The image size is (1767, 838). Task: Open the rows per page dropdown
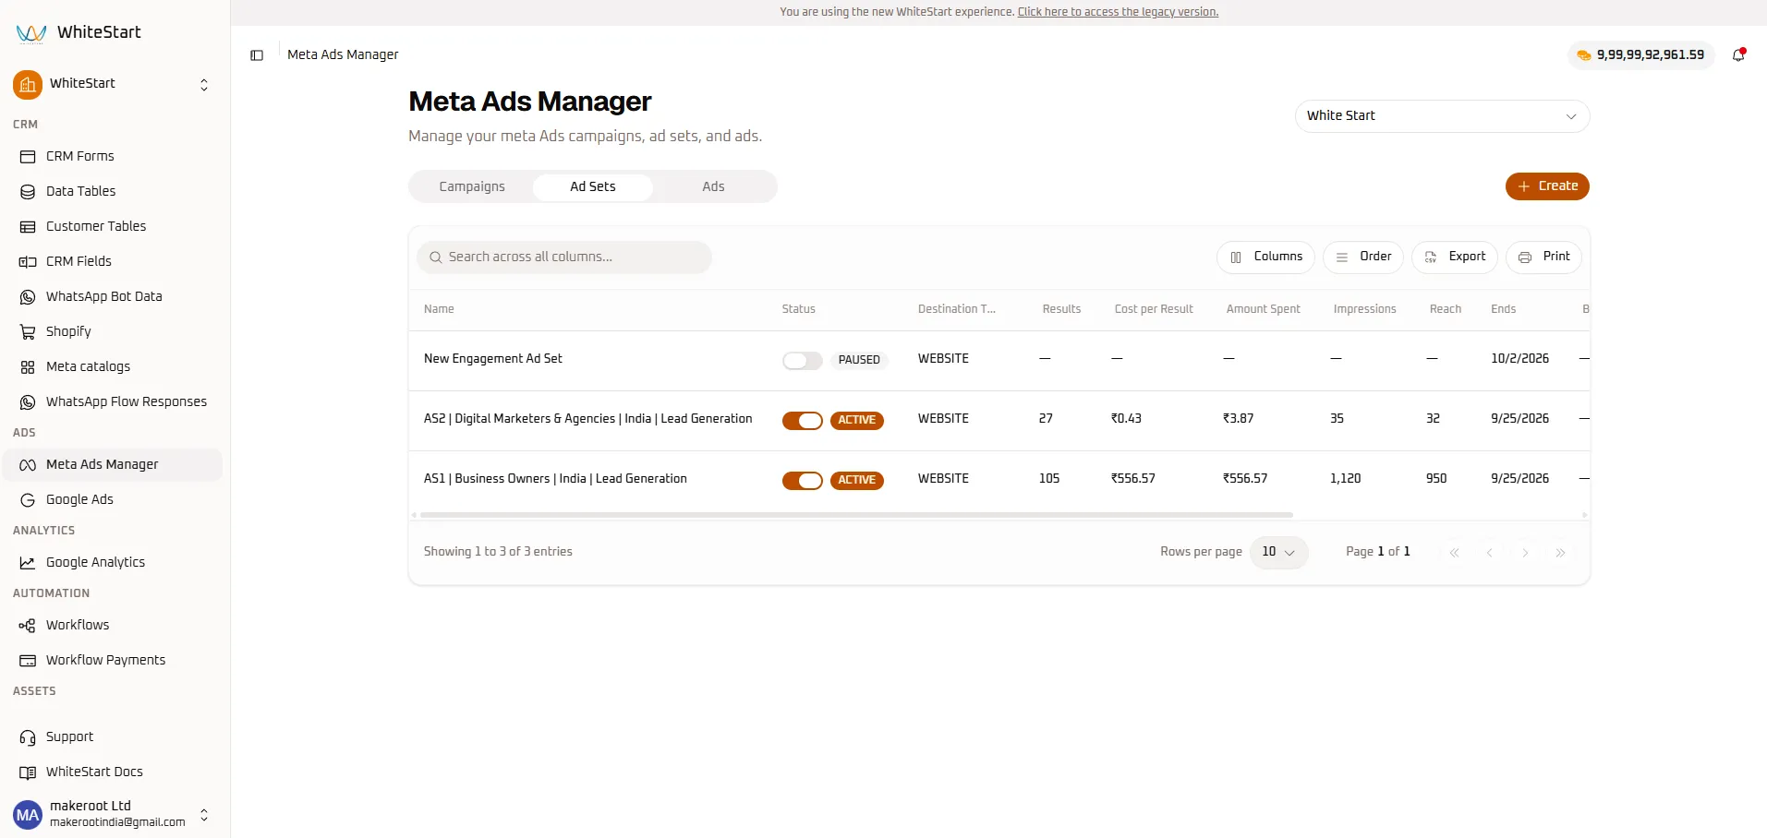click(1278, 552)
